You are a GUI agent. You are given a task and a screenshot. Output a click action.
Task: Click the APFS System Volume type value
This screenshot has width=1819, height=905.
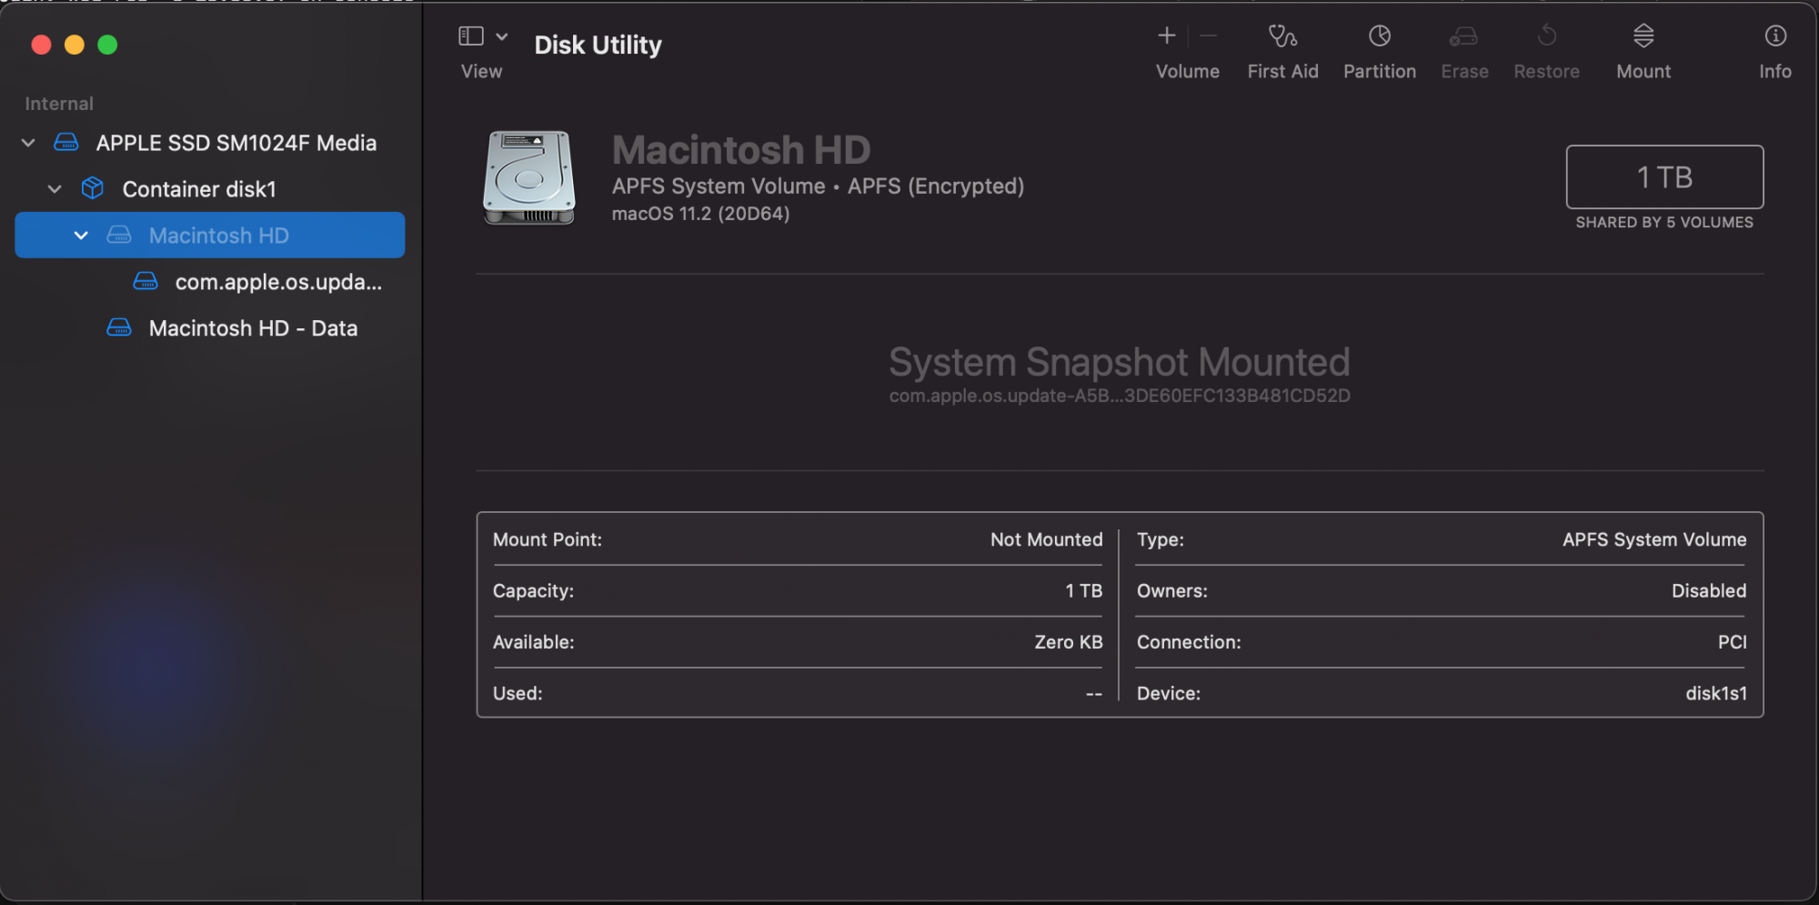tap(1654, 539)
